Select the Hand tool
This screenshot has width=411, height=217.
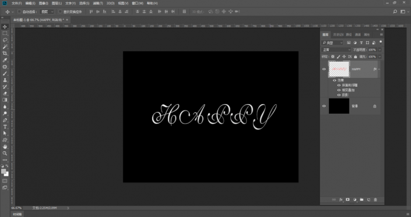(5, 147)
